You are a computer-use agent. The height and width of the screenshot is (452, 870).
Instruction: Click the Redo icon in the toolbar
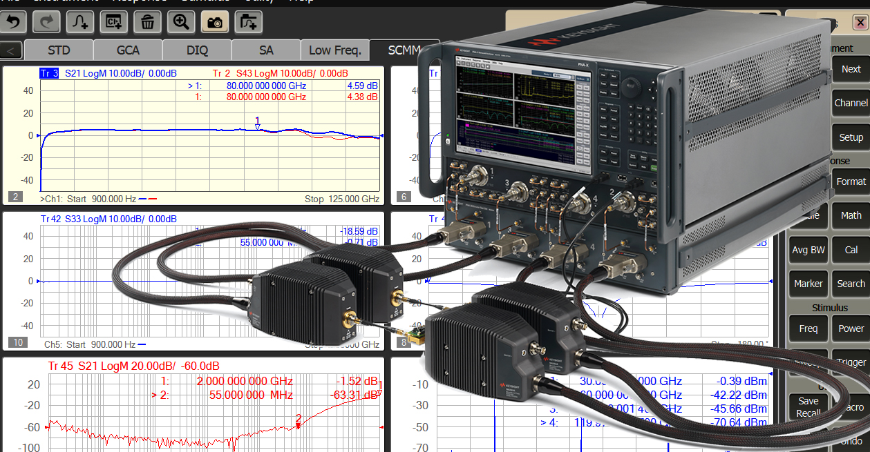46,21
